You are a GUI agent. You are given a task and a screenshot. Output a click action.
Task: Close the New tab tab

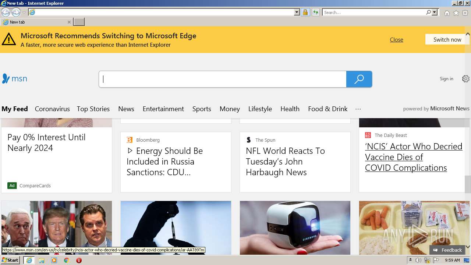69,22
